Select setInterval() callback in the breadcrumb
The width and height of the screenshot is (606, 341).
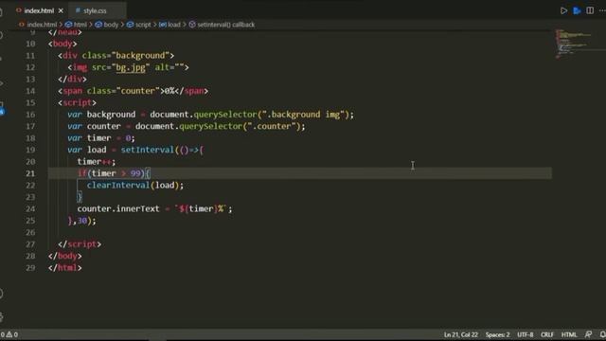[x=225, y=25]
